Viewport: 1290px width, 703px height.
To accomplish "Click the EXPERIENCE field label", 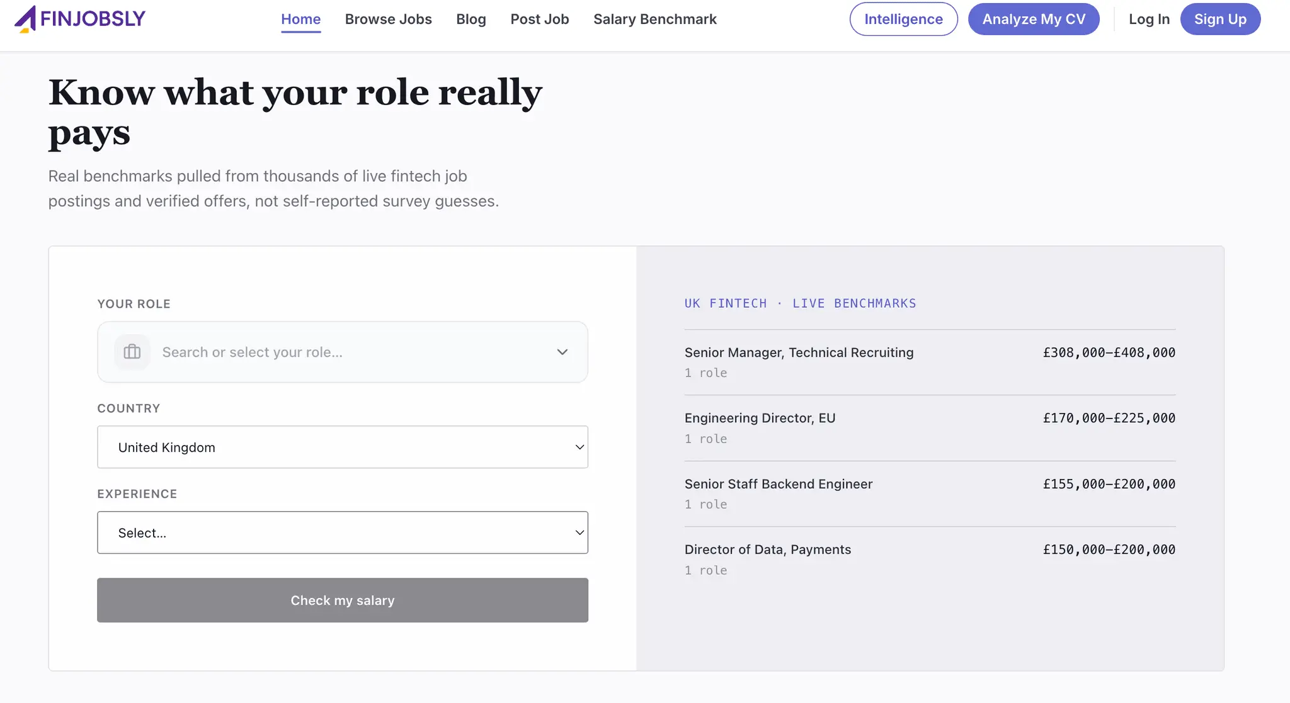I will pos(137,494).
